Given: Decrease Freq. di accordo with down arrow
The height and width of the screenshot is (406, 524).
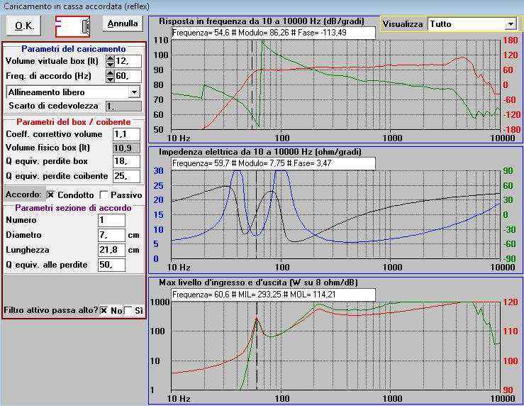Looking at the screenshot, I should tap(110, 79).
